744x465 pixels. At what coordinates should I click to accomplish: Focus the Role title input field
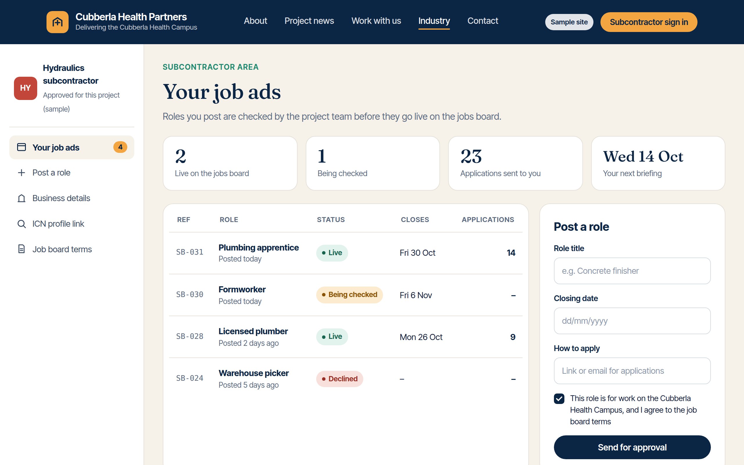632,271
